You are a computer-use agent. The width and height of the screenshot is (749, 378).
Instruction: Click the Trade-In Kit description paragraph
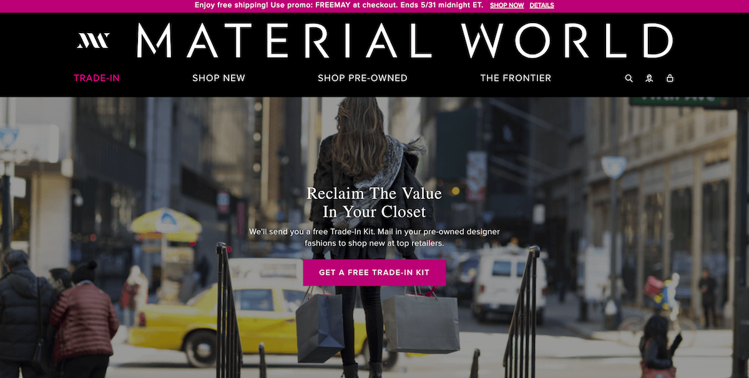point(374,237)
